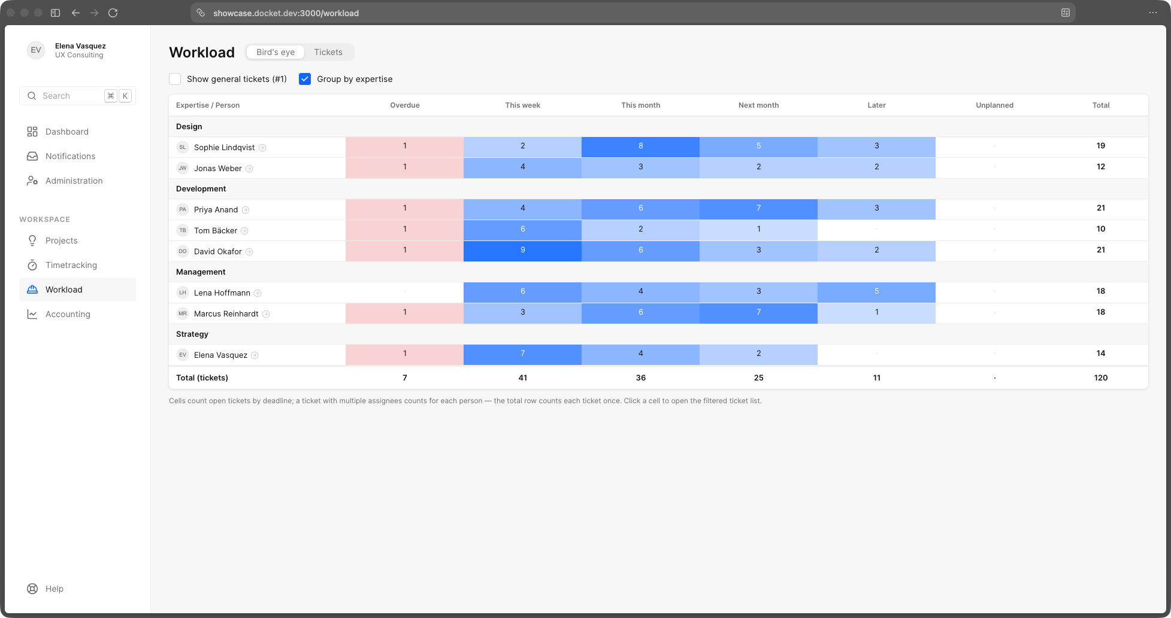Click the browser back arrow
Screen dimensions: 1171x618
point(75,13)
